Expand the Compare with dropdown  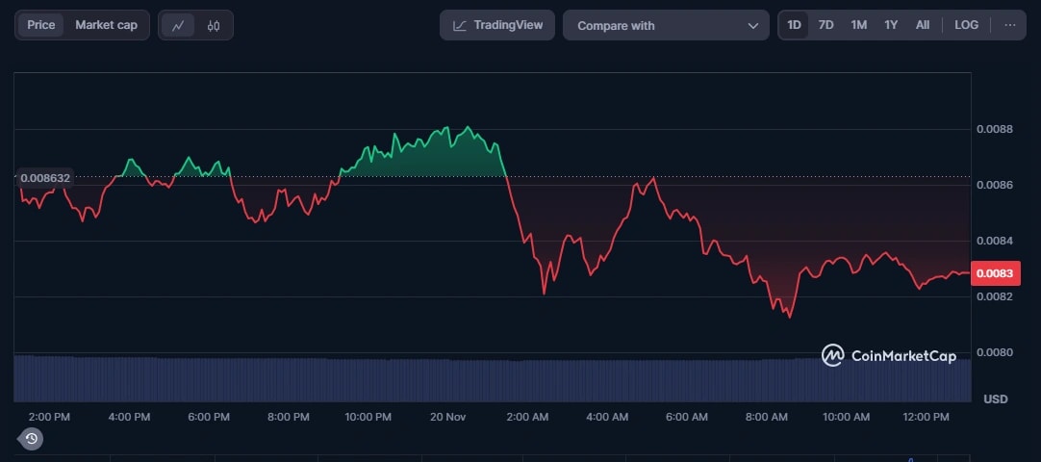[666, 26]
